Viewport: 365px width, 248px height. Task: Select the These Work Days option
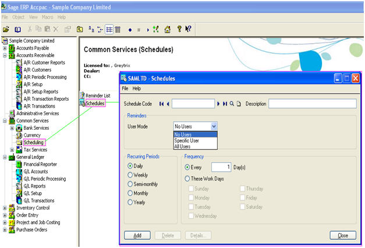click(x=187, y=179)
